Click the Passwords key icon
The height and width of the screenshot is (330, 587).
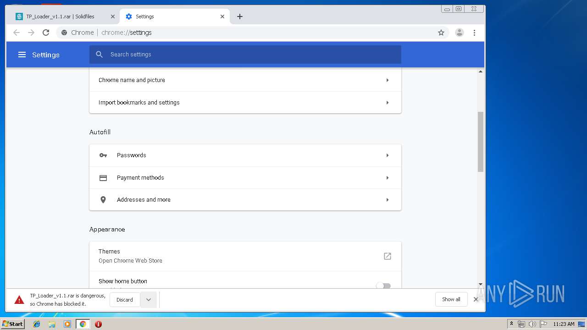point(103,155)
